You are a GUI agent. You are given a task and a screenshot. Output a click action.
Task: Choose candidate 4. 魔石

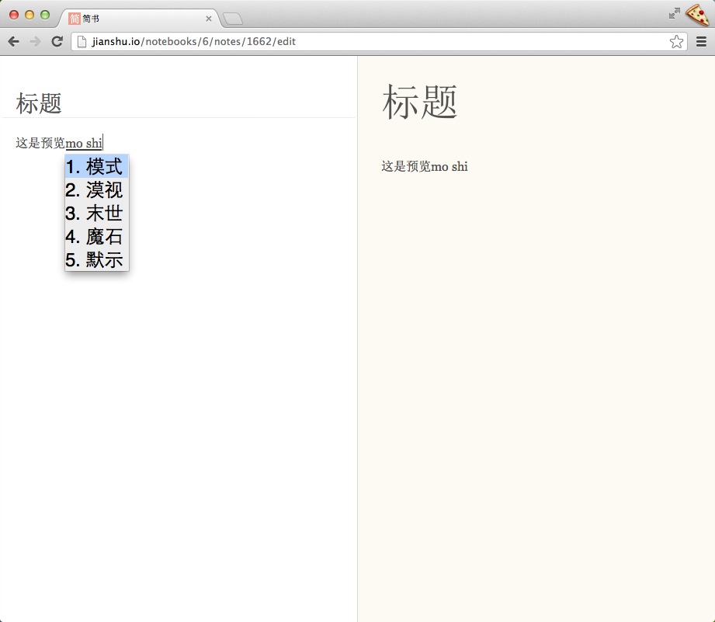tap(96, 236)
